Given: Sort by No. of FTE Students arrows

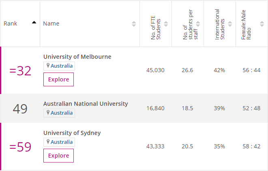Looking at the screenshot, I should [165, 24].
